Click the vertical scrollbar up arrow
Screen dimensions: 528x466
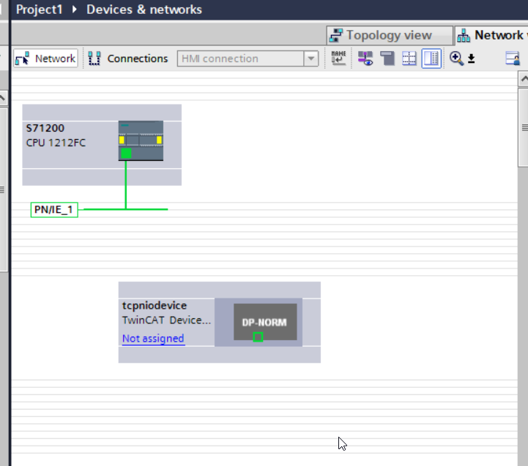coord(524,79)
